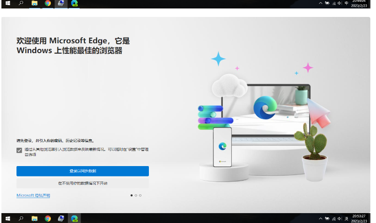Switch the 英 input method indicator
Image resolution: width=376 pixels, height=223 pixels.
[x=346, y=218]
